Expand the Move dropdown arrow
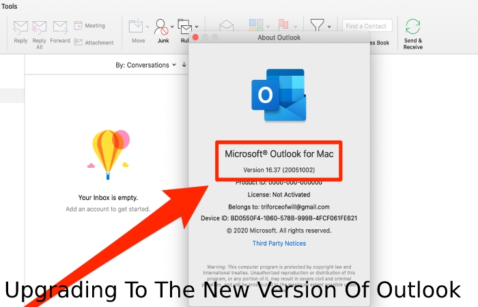The image size is (478, 307). click(147, 27)
